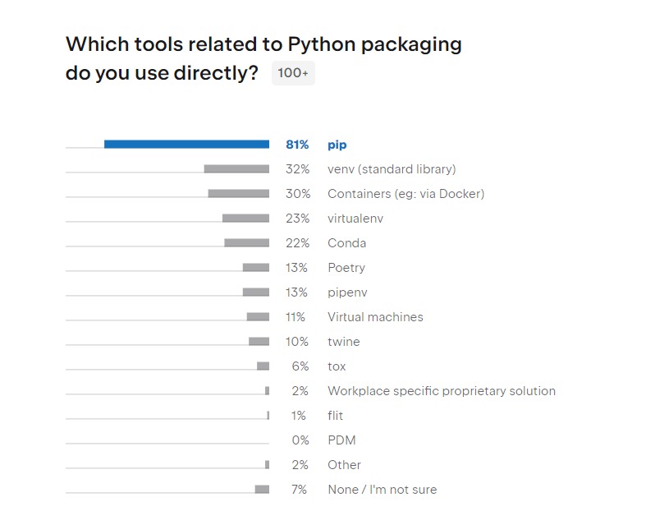Click the gray virtualenv bar

(245, 219)
